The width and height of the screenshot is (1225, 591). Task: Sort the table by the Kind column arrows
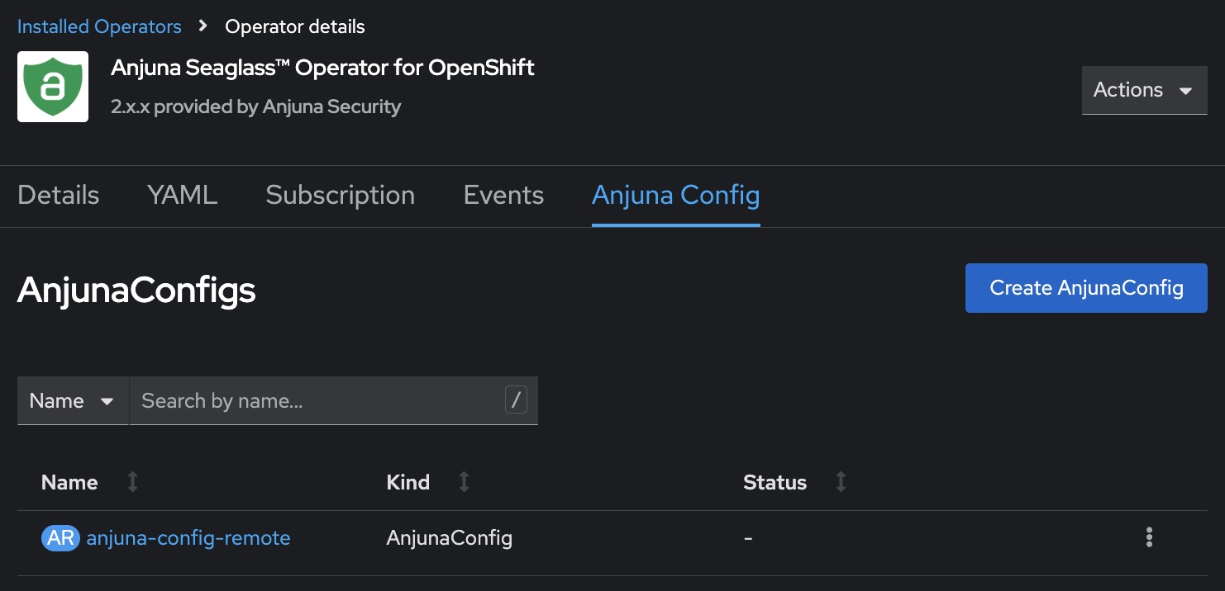(x=464, y=482)
